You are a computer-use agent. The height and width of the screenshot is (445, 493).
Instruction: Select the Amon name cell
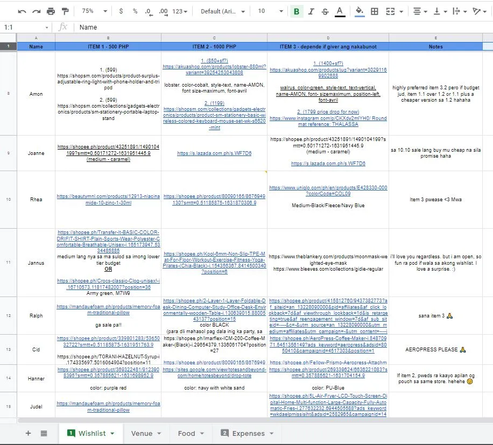click(36, 94)
